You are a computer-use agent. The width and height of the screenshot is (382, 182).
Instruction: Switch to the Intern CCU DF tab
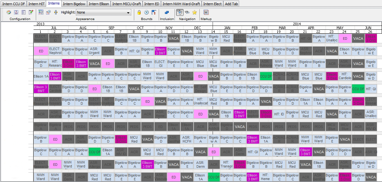13,4
